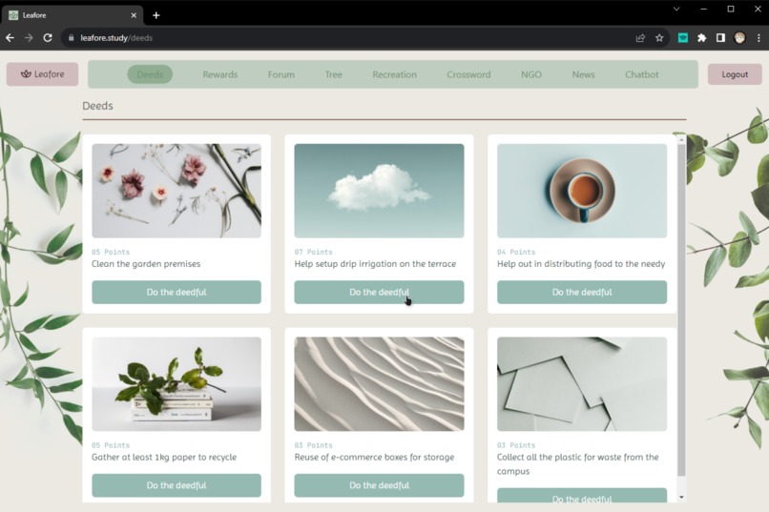This screenshot has height=512, width=769.
Task: Click the sand ripples image thumbnail
Action: coord(379,383)
